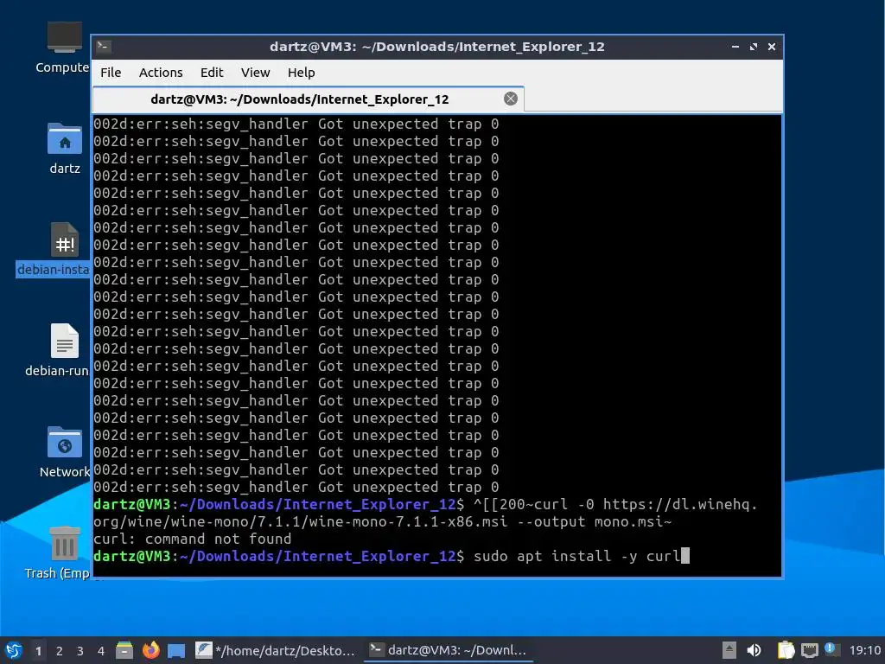Switch to workspace 3
Viewport: 885px width, 664px height.
pos(80,651)
